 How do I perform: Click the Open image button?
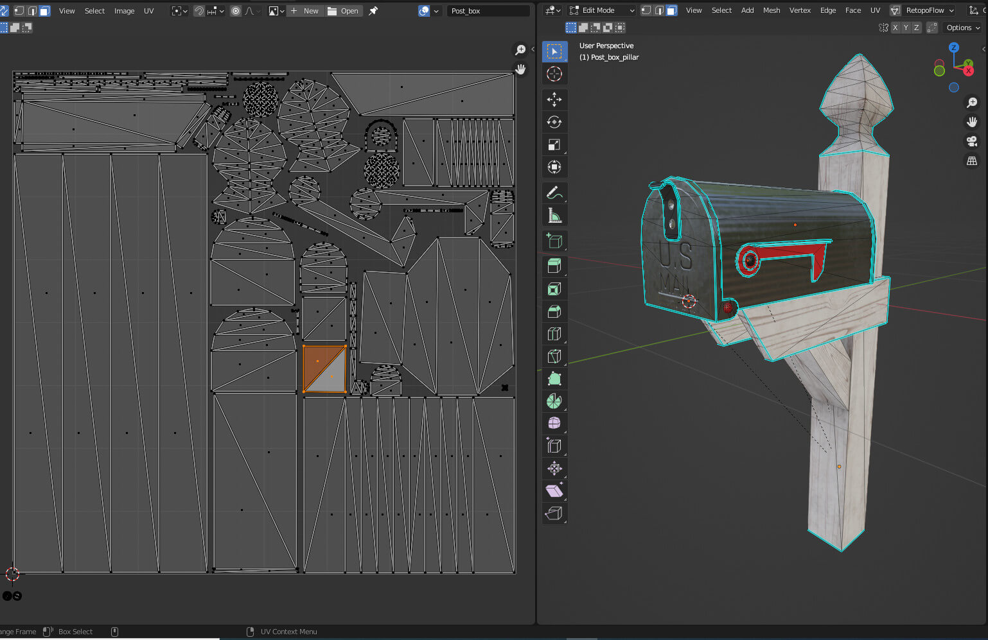pos(344,11)
